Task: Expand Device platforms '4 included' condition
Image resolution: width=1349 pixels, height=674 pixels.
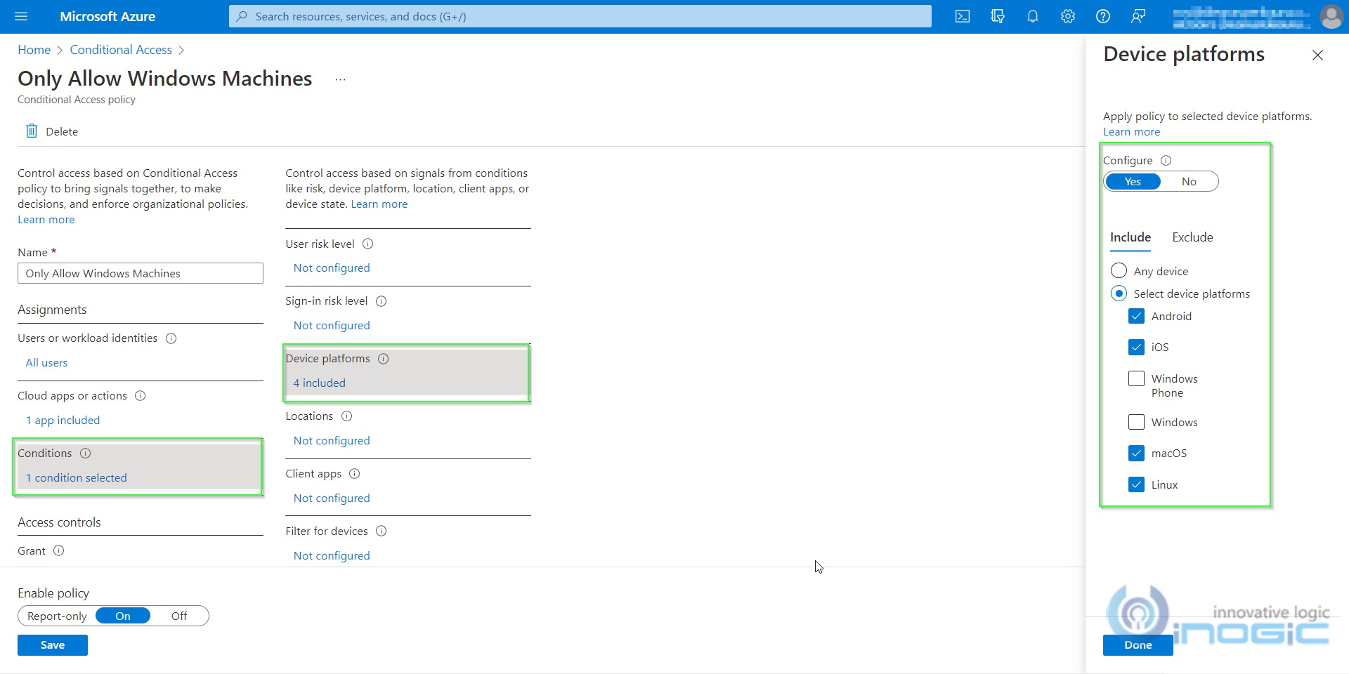Action: [x=319, y=383]
